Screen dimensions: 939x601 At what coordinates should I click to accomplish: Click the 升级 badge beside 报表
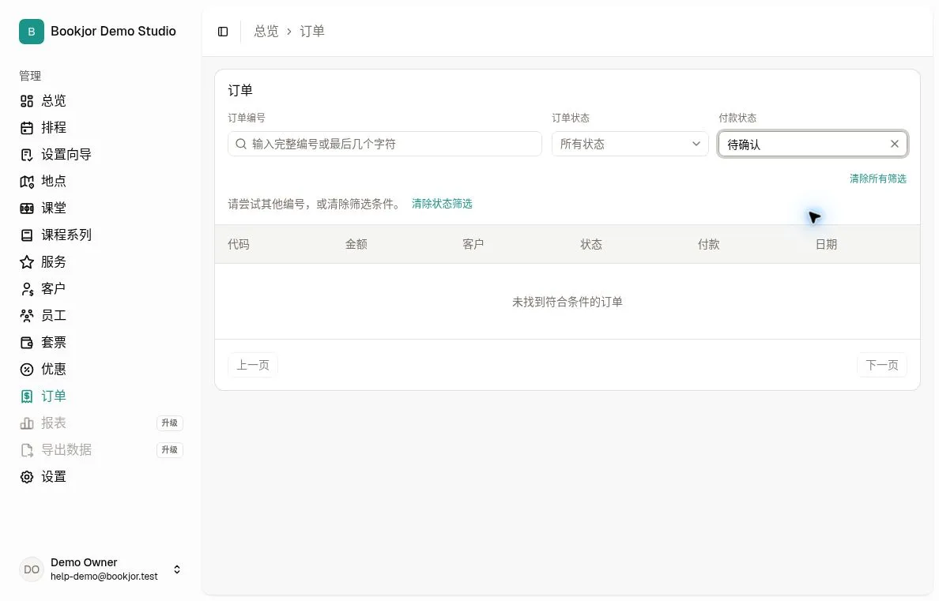pos(169,423)
